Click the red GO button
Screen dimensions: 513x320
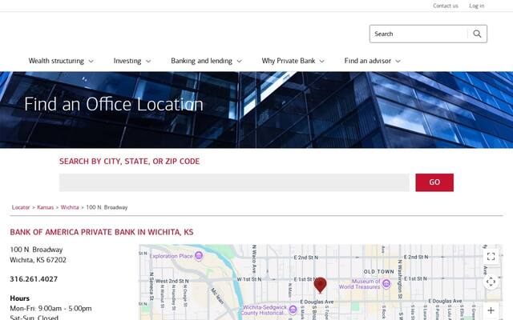(434, 182)
